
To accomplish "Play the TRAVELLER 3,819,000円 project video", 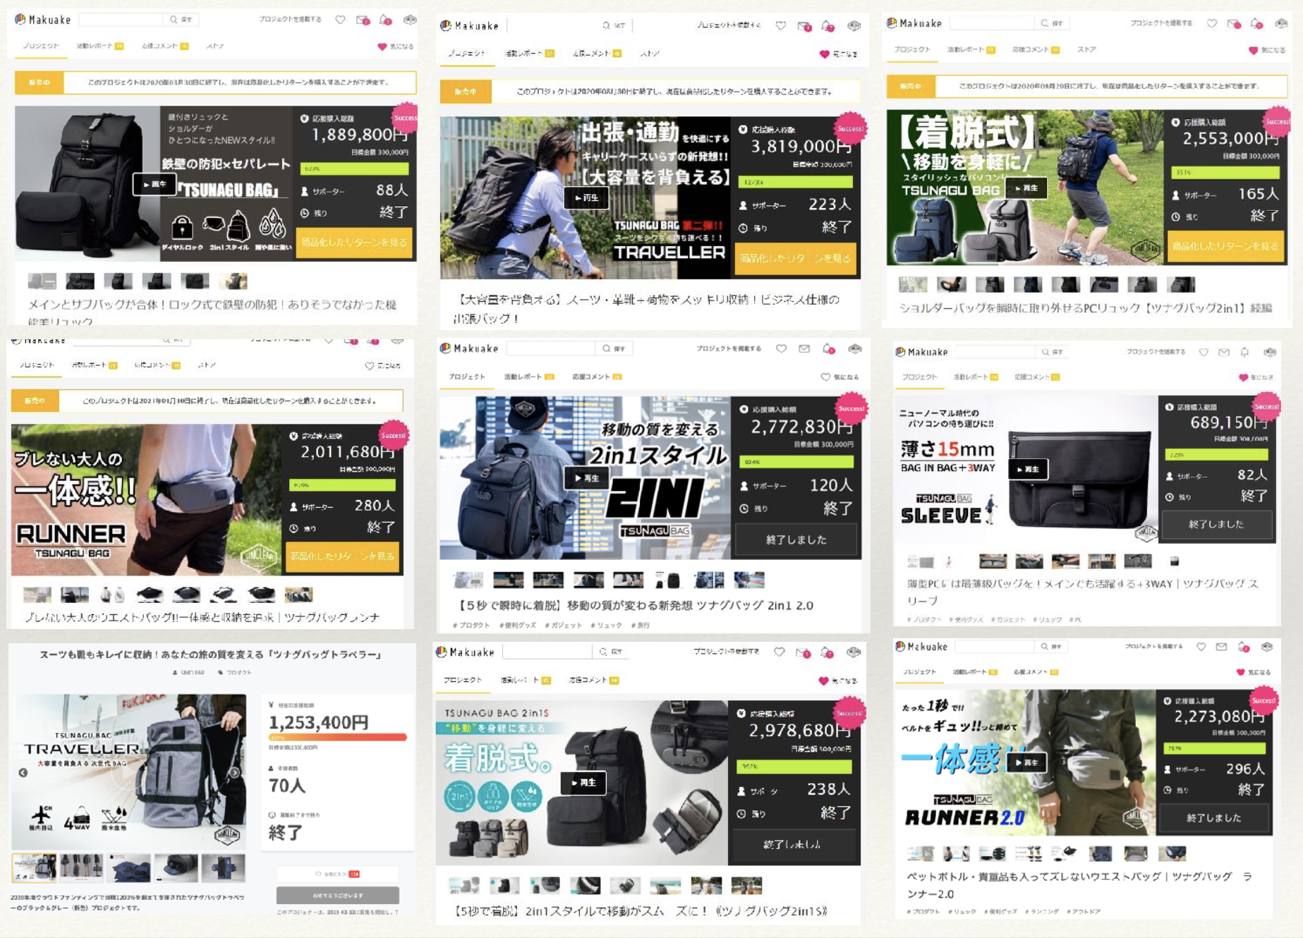I will click(586, 198).
